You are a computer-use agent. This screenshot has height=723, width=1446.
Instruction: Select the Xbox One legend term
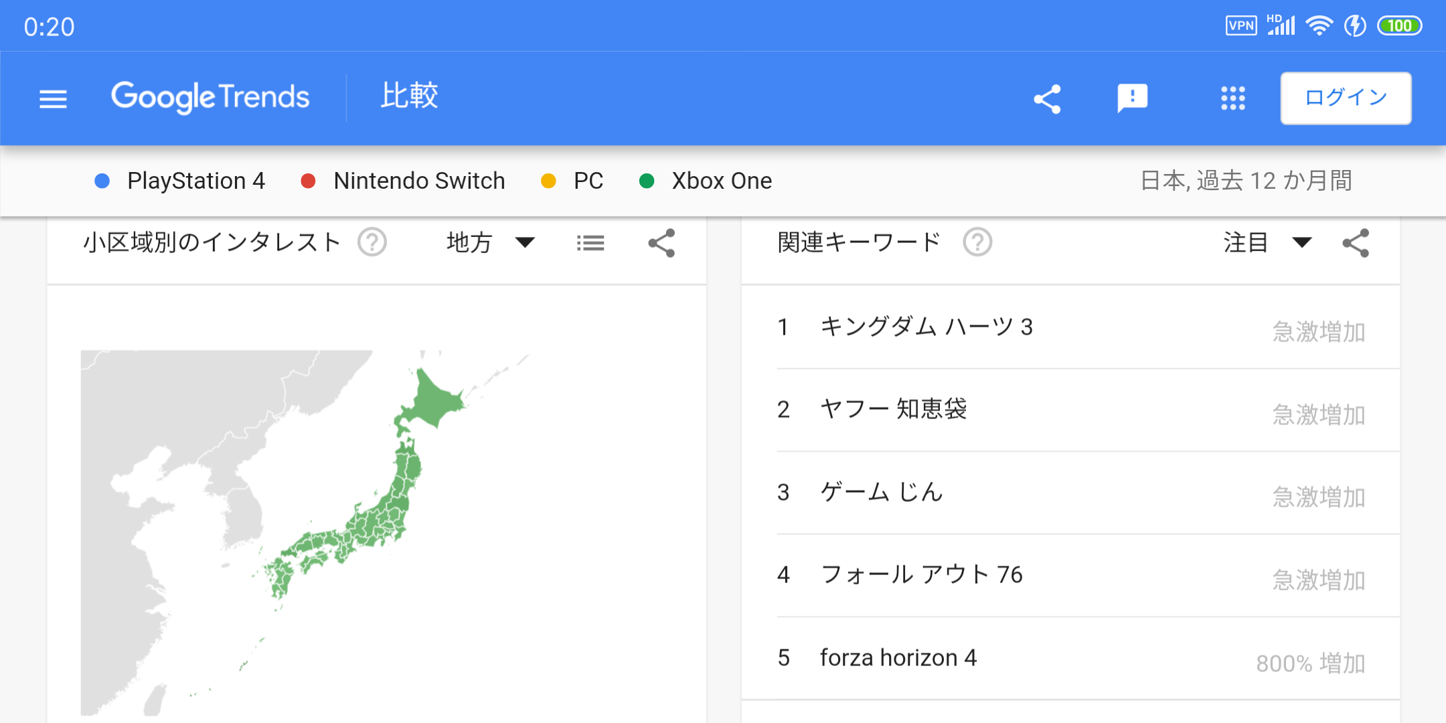tap(721, 181)
